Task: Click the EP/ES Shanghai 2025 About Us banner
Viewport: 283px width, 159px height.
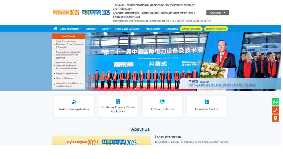Action: [101, 140]
